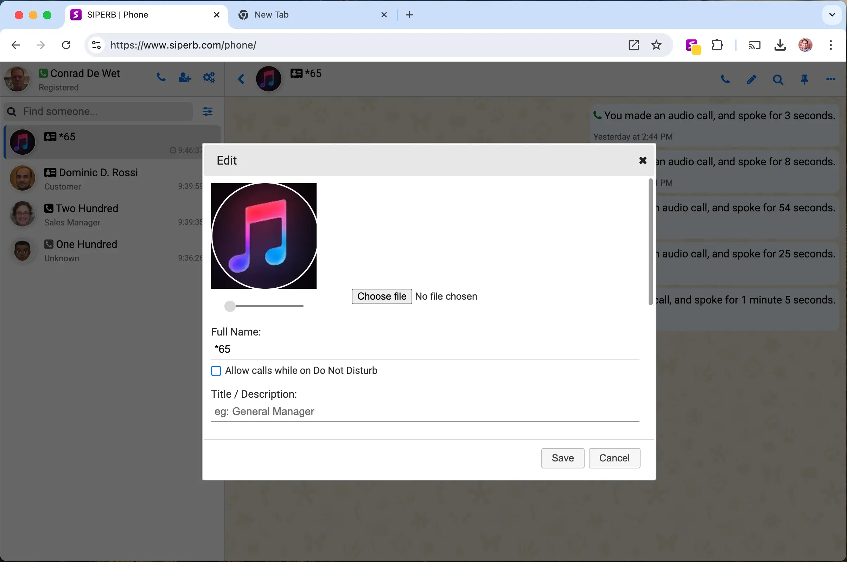Bookmark this page with the star
This screenshot has width=847, height=562.
pyautogui.click(x=656, y=45)
